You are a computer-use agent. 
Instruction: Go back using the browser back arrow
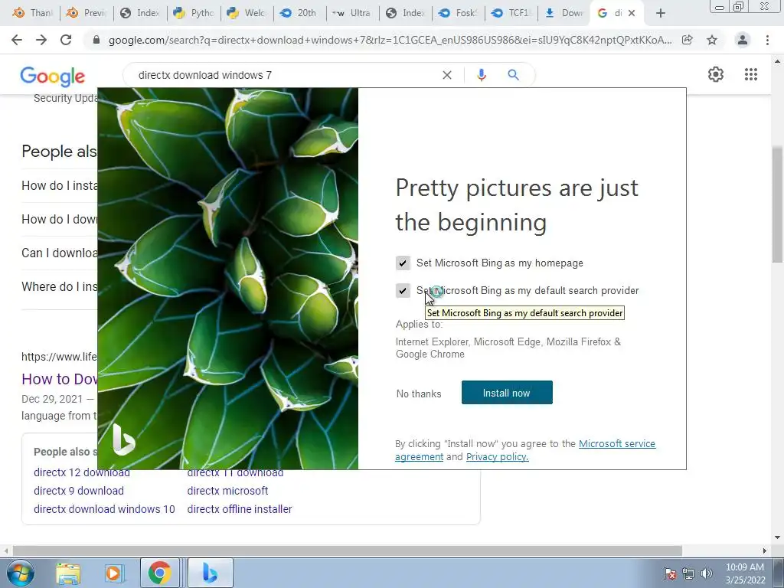pyautogui.click(x=17, y=40)
